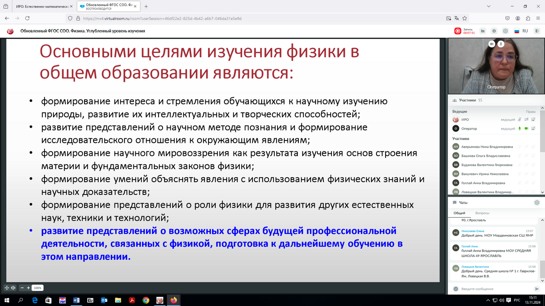The image size is (545, 306).
Task: Open Microsoft Word from the taskbar
Action: pyautogui.click(x=76, y=300)
